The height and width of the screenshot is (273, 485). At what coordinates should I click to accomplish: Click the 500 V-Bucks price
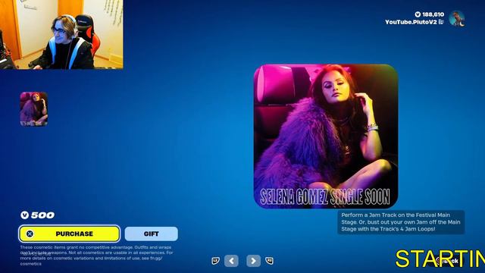click(42, 215)
